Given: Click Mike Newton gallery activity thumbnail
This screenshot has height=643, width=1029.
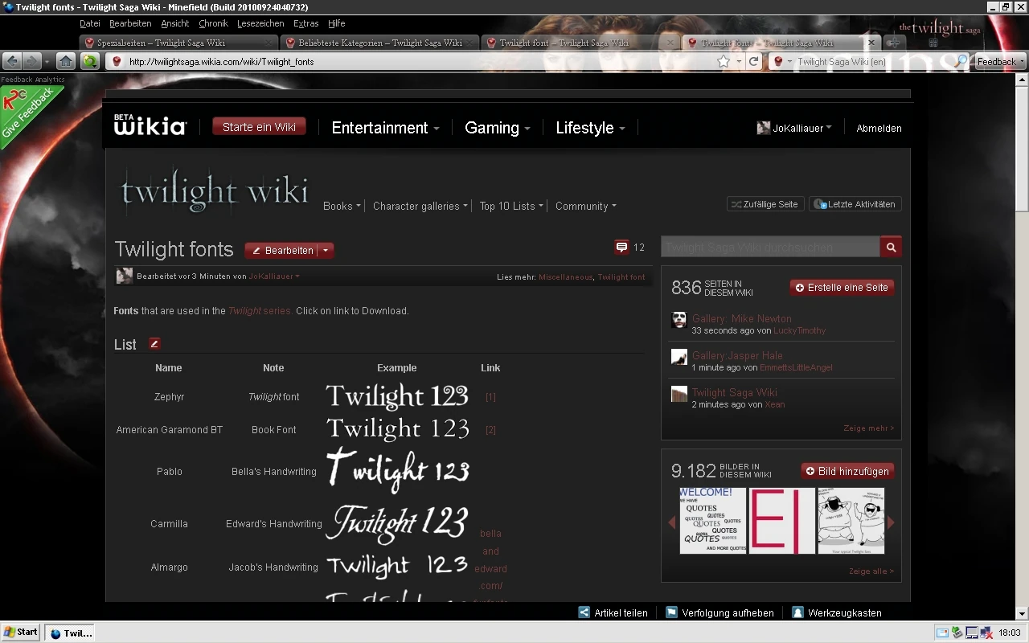Looking at the screenshot, I should (x=679, y=320).
